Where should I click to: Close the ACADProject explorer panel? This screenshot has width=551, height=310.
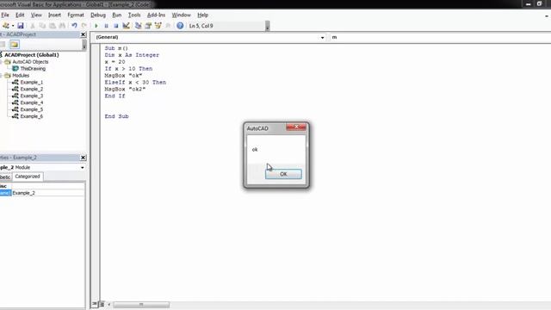83,34
